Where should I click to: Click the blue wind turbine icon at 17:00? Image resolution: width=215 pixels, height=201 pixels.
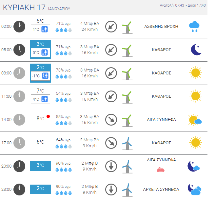coord(127,143)
